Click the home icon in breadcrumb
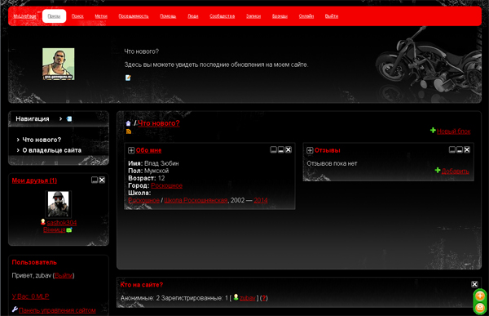 tap(128, 123)
